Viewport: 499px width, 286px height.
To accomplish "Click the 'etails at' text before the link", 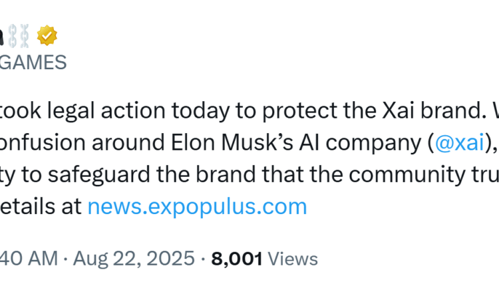I will [40, 206].
